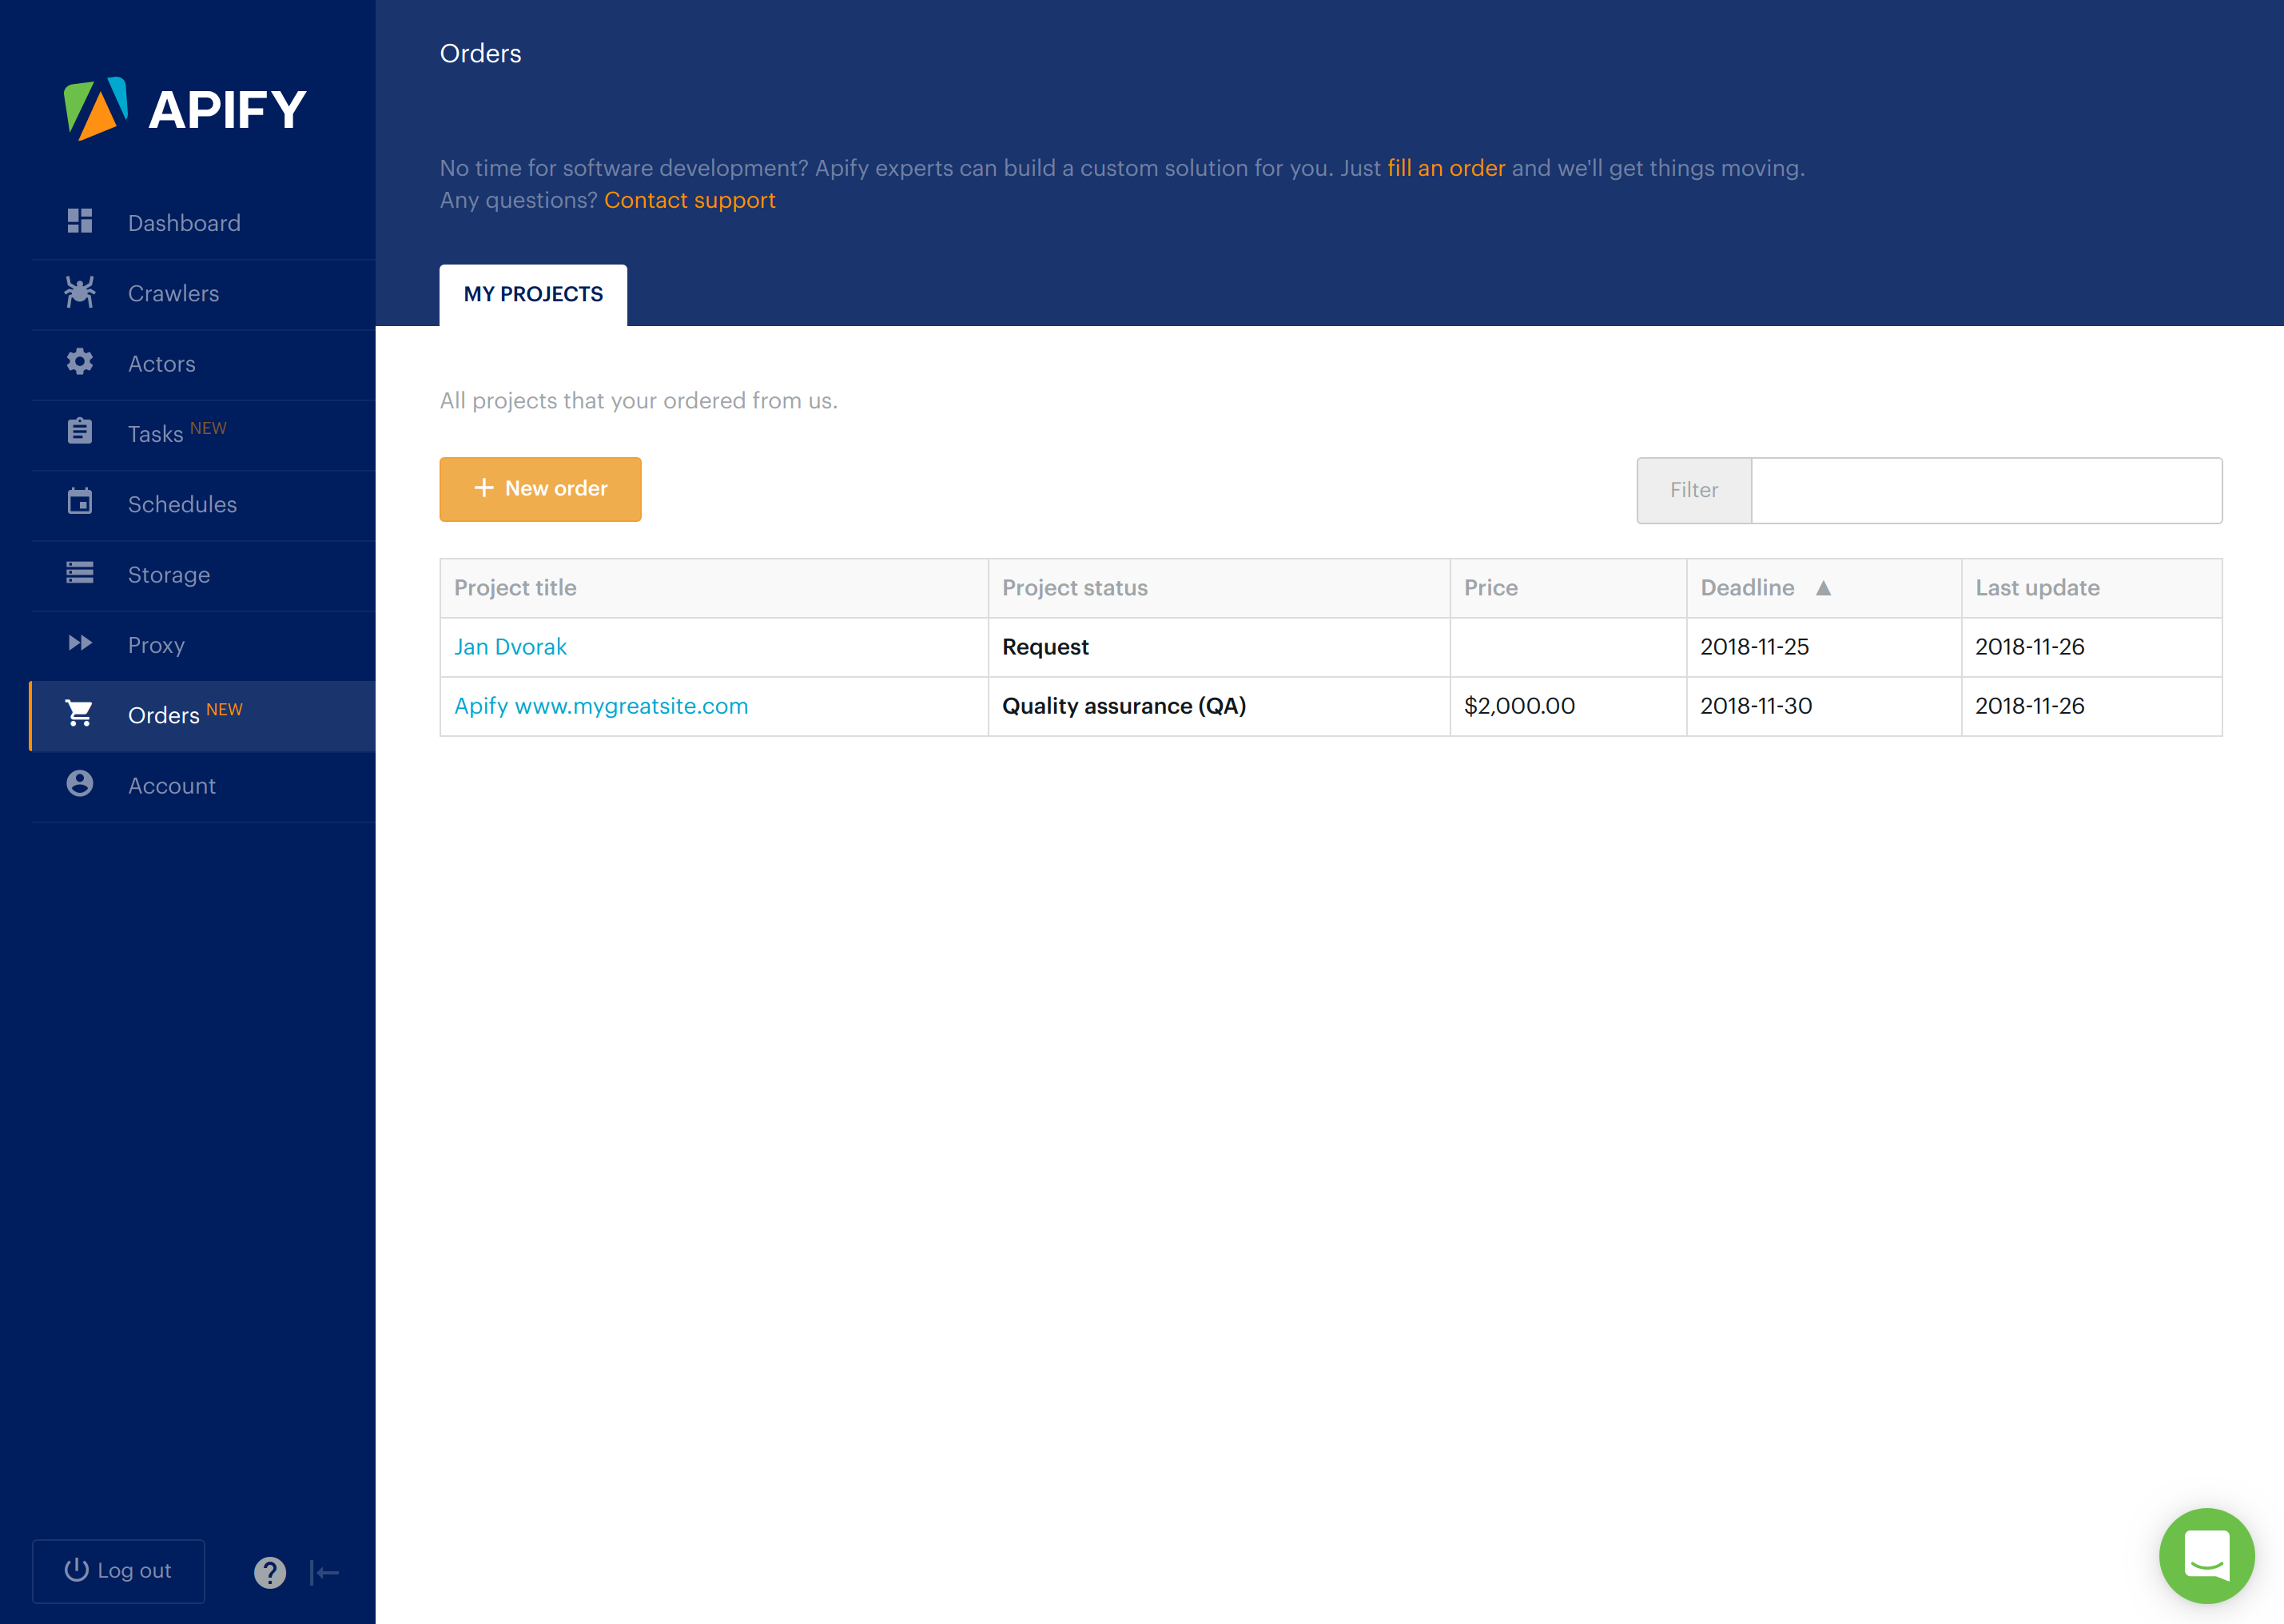Click inside the Filter text field
The width and height of the screenshot is (2284, 1624).
1986,490
